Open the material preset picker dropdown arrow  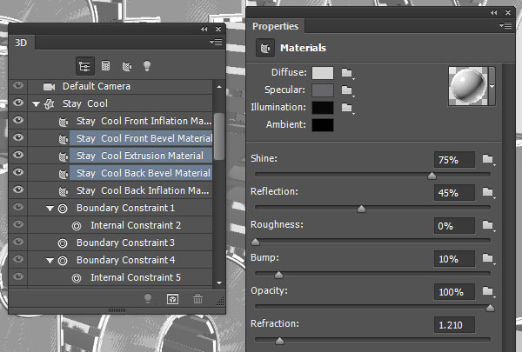tap(492, 85)
